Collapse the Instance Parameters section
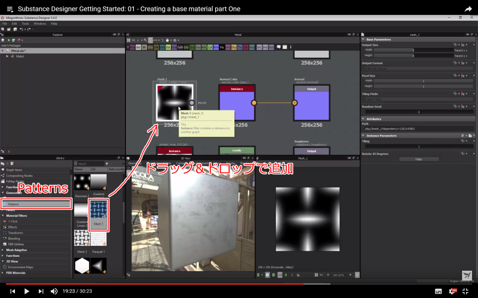 [363, 136]
